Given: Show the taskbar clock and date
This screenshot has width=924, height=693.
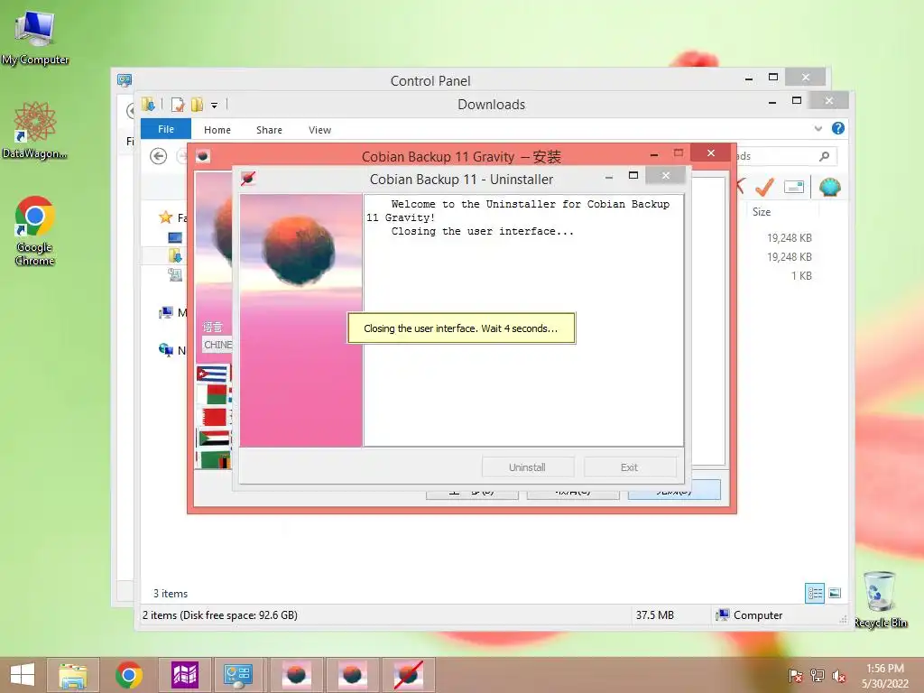Looking at the screenshot, I should tap(885, 676).
